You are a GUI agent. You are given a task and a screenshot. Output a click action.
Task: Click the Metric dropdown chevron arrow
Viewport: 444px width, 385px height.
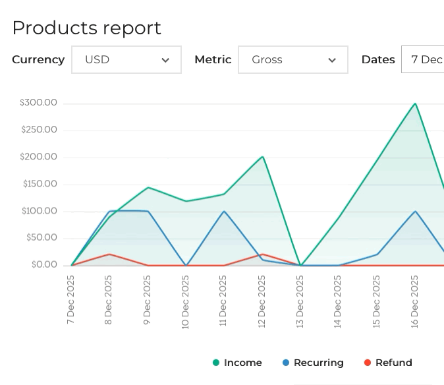(x=332, y=60)
